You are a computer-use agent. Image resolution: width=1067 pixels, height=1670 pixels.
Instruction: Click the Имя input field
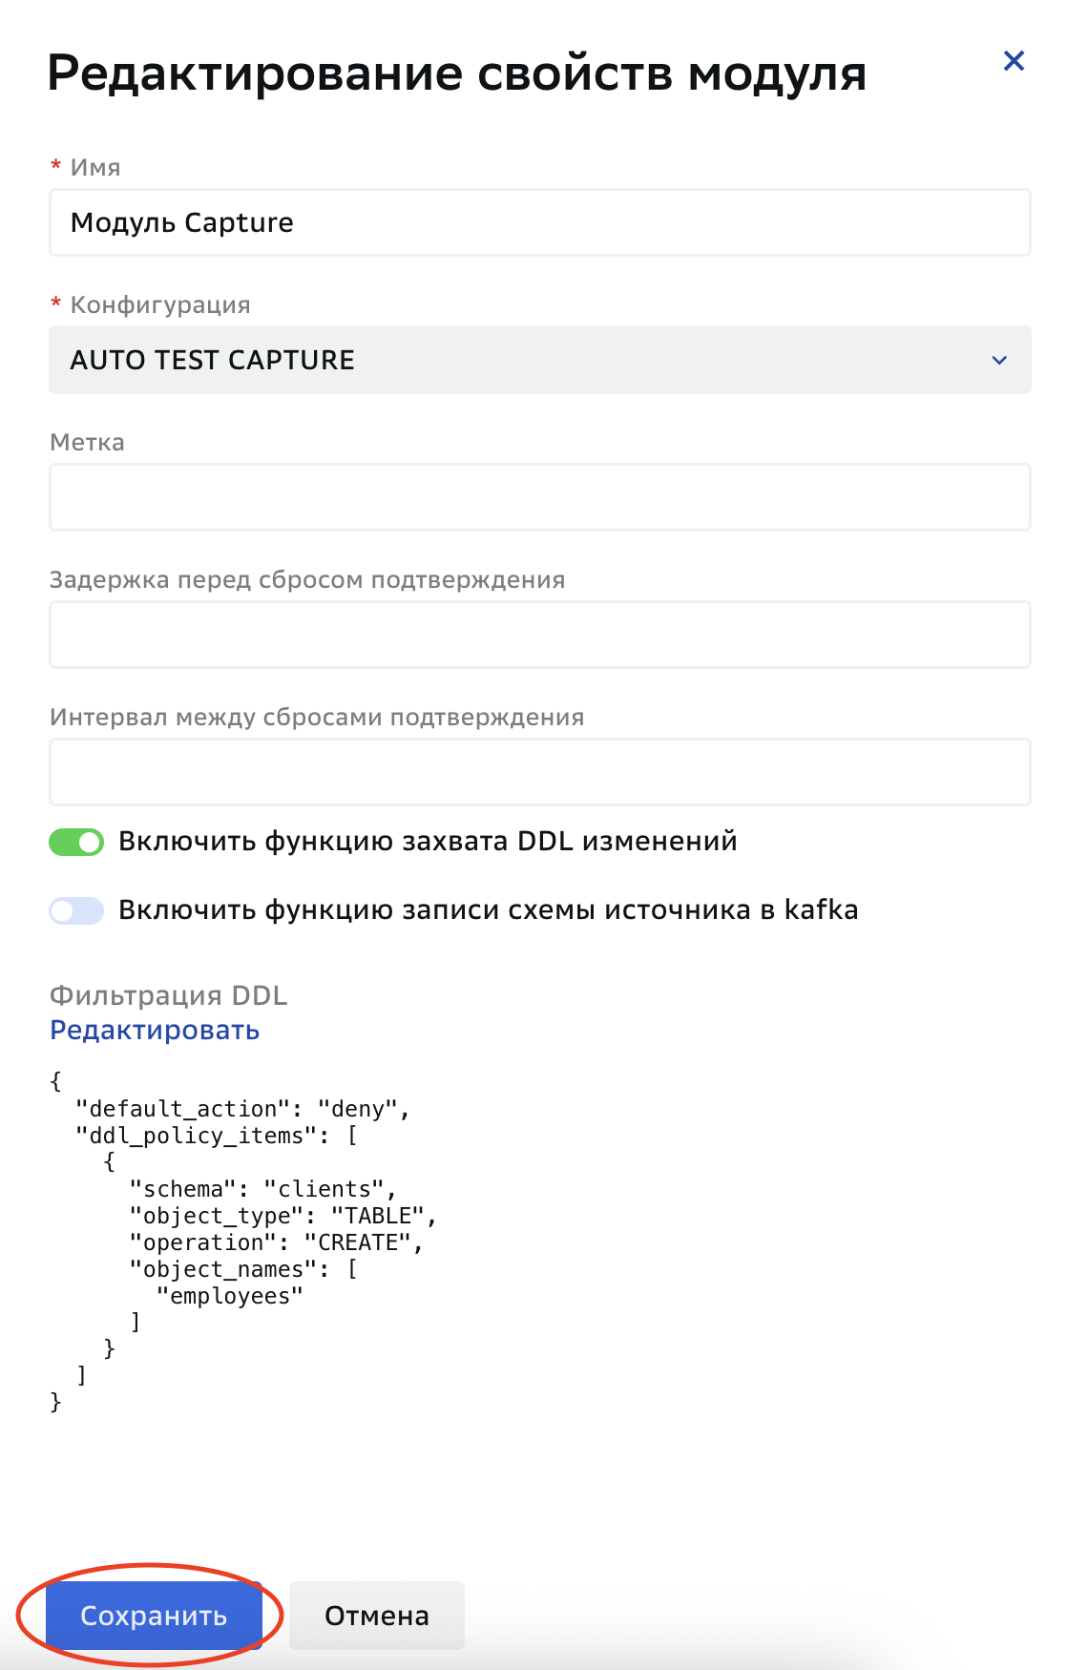tap(540, 222)
